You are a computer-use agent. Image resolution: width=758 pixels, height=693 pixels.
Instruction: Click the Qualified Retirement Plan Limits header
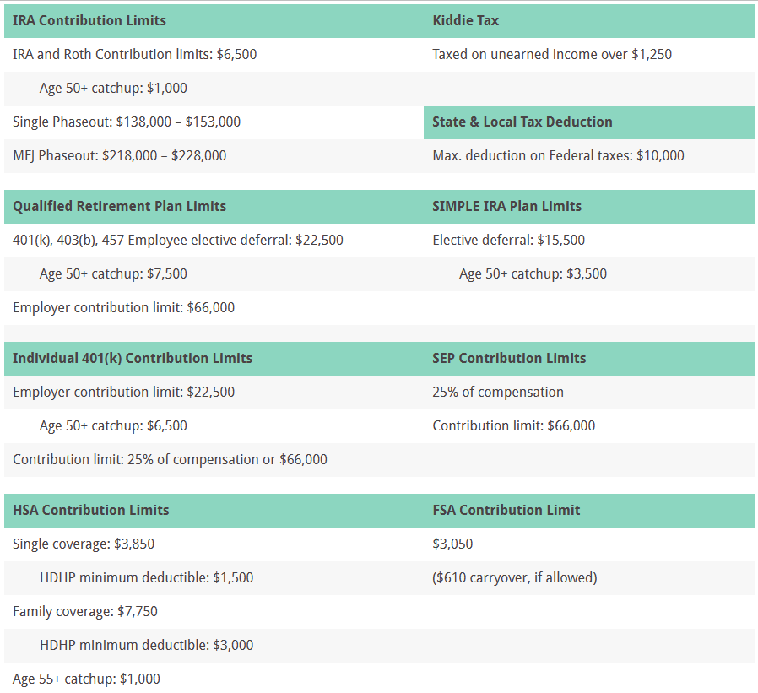click(119, 206)
